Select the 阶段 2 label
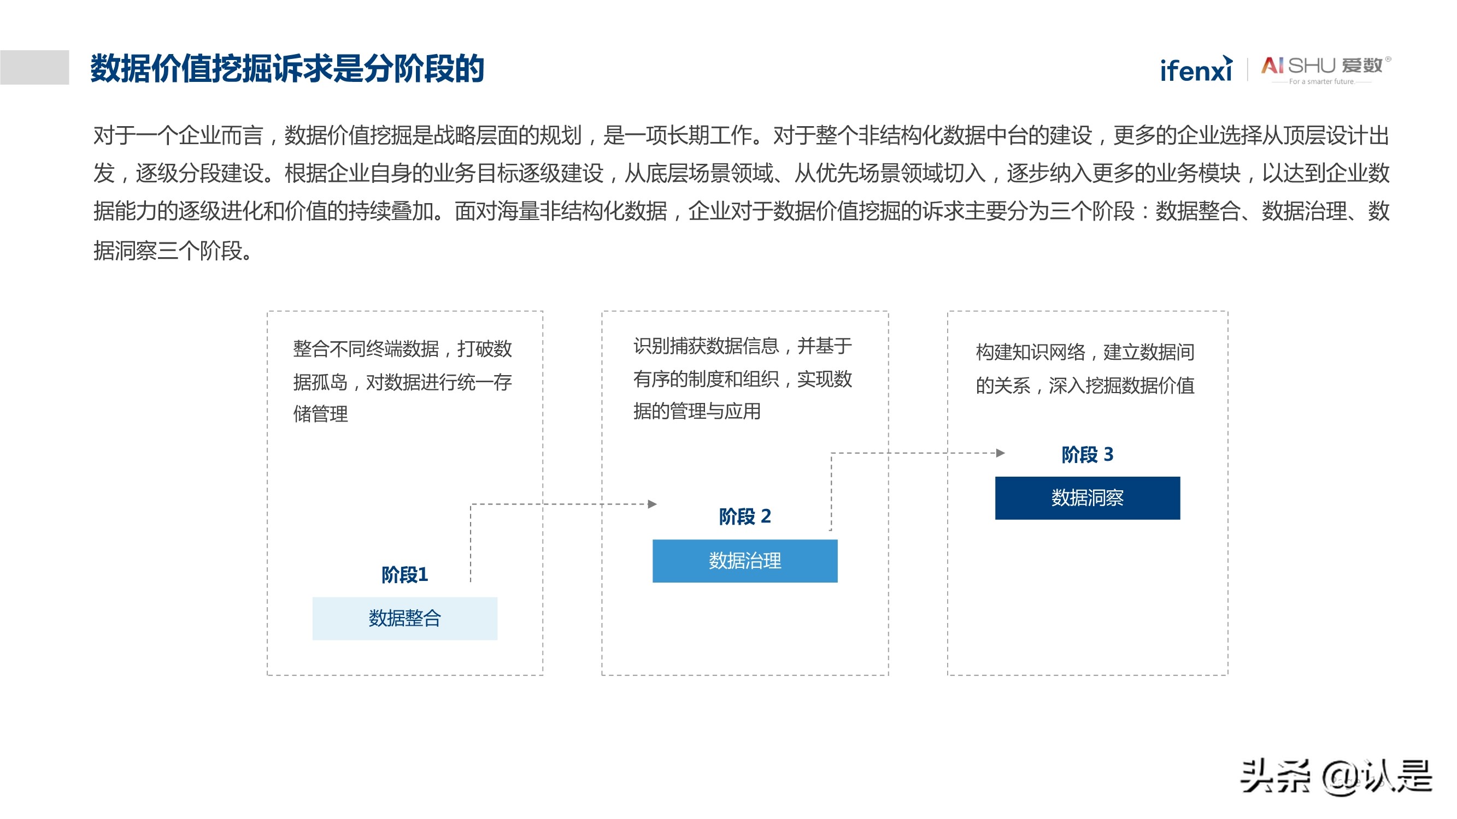Screen dimensions: 1457x819 (x=745, y=516)
